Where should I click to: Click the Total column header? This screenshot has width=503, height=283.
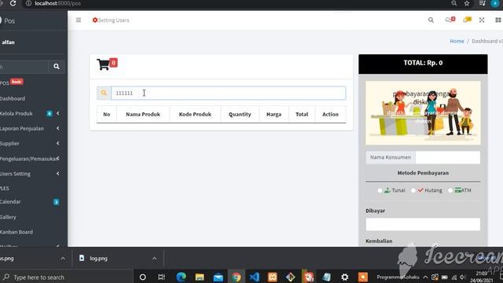pyautogui.click(x=302, y=114)
